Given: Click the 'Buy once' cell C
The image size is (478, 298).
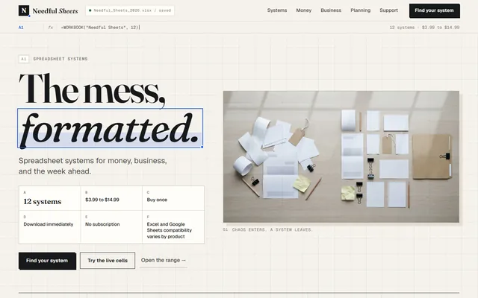Looking at the screenshot, I should click(x=173, y=198).
